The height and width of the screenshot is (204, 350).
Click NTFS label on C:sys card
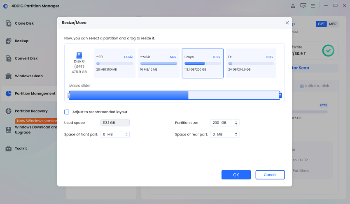[x=217, y=57]
